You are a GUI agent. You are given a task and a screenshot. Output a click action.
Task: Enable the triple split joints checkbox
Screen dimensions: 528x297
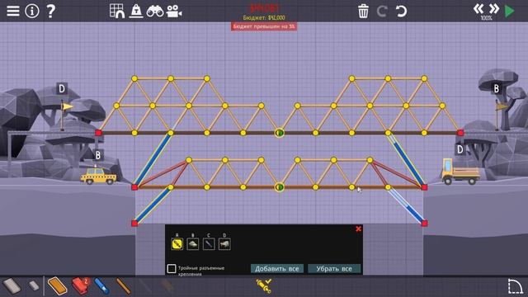pyautogui.click(x=172, y=268)
